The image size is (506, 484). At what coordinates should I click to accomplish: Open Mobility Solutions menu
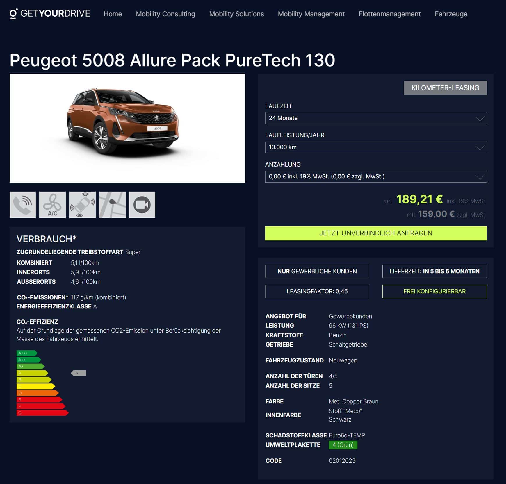236,14
